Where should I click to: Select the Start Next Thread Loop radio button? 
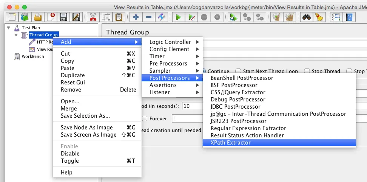pyautogui.click(x=238, y=71)
